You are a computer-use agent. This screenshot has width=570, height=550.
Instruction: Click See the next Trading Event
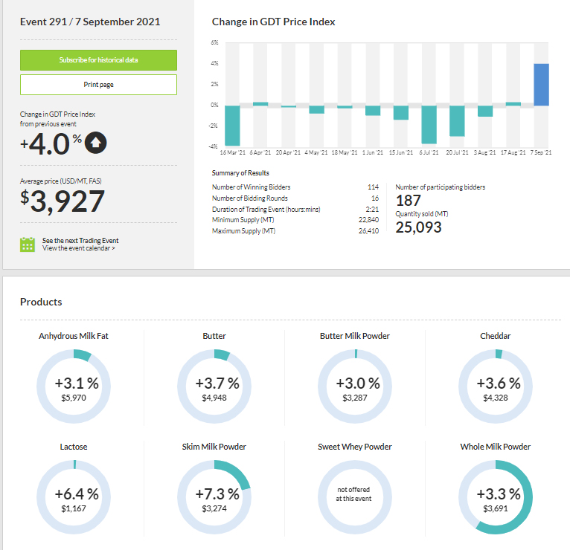point(80,241)
